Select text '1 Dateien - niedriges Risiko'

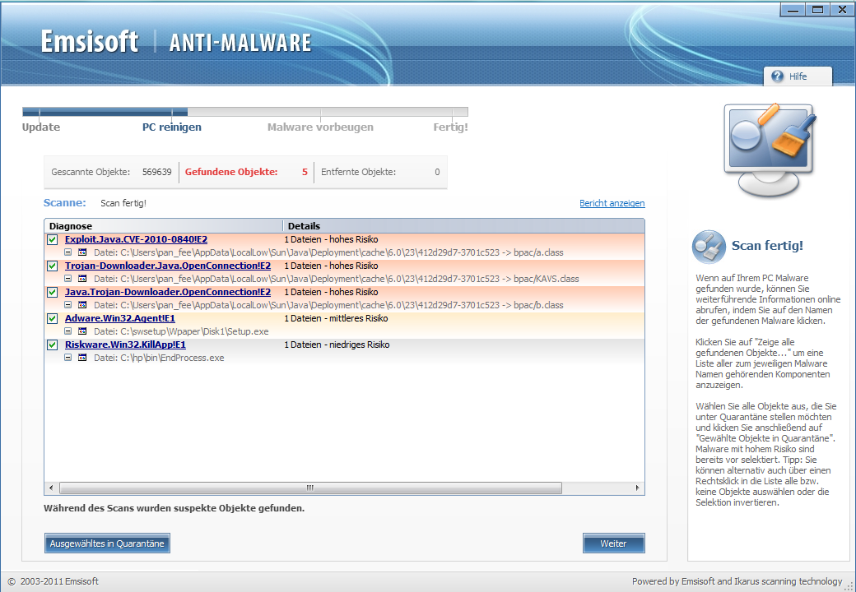point(337,345)
